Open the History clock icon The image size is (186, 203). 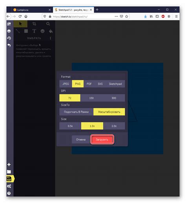point(9,38)
